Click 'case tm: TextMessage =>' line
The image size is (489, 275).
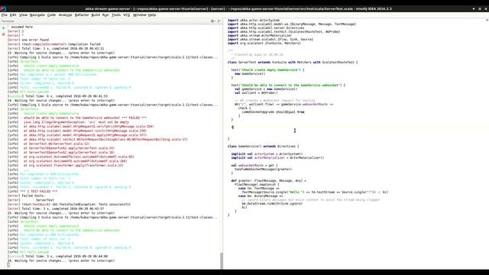258,189
